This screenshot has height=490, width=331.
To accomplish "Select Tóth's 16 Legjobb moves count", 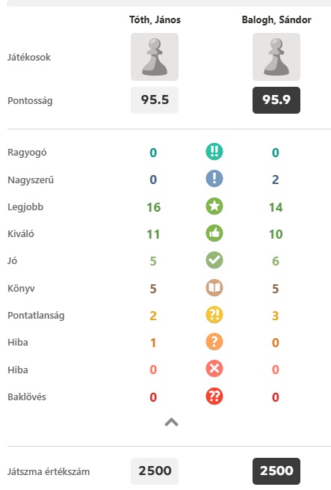I will (154, 207).
